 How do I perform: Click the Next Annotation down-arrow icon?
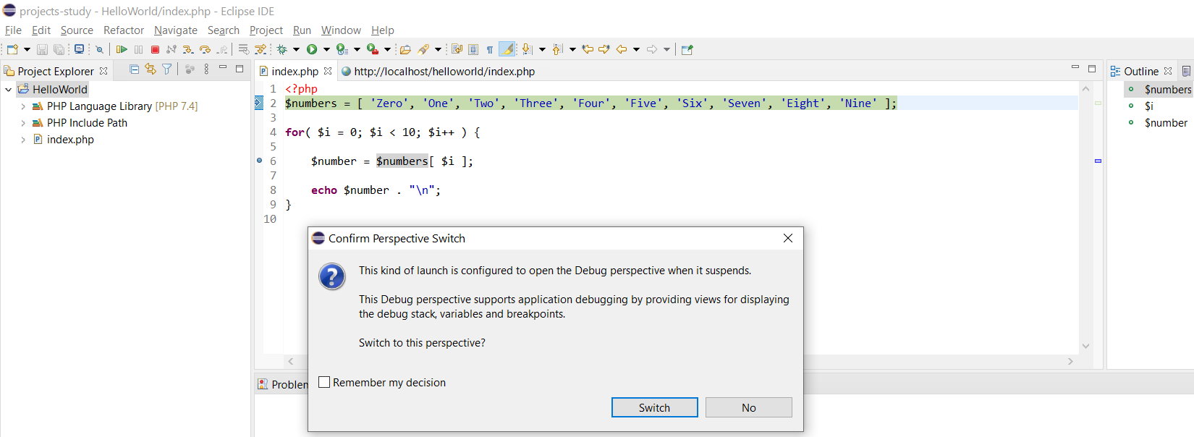(528, 49)
